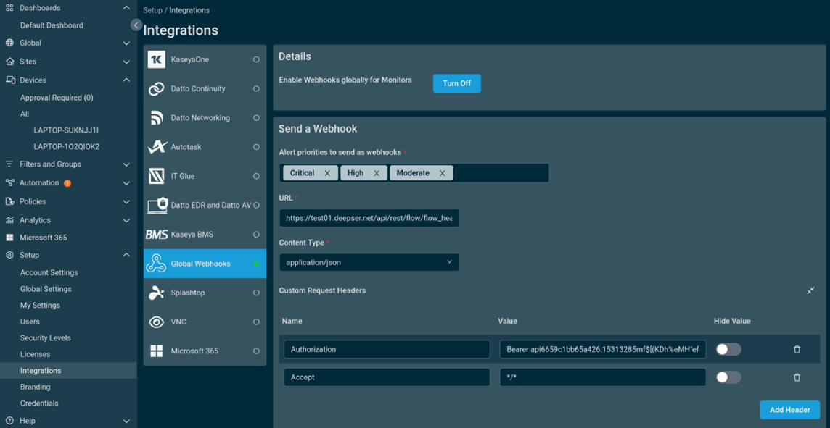Screen dimensions: 830x428
Task: Click the Datto EDR laptop shield icon
Action: click(x=157, y=205)
